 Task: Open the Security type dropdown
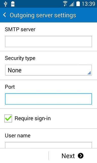pos(48,70)
